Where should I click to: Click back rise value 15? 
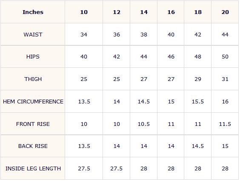pyautogui.click(x=225, y=146)
